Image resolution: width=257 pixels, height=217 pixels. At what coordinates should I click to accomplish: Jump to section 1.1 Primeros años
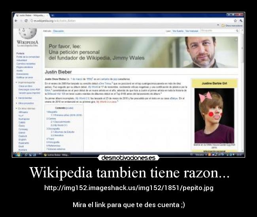(x=66, y=115)
